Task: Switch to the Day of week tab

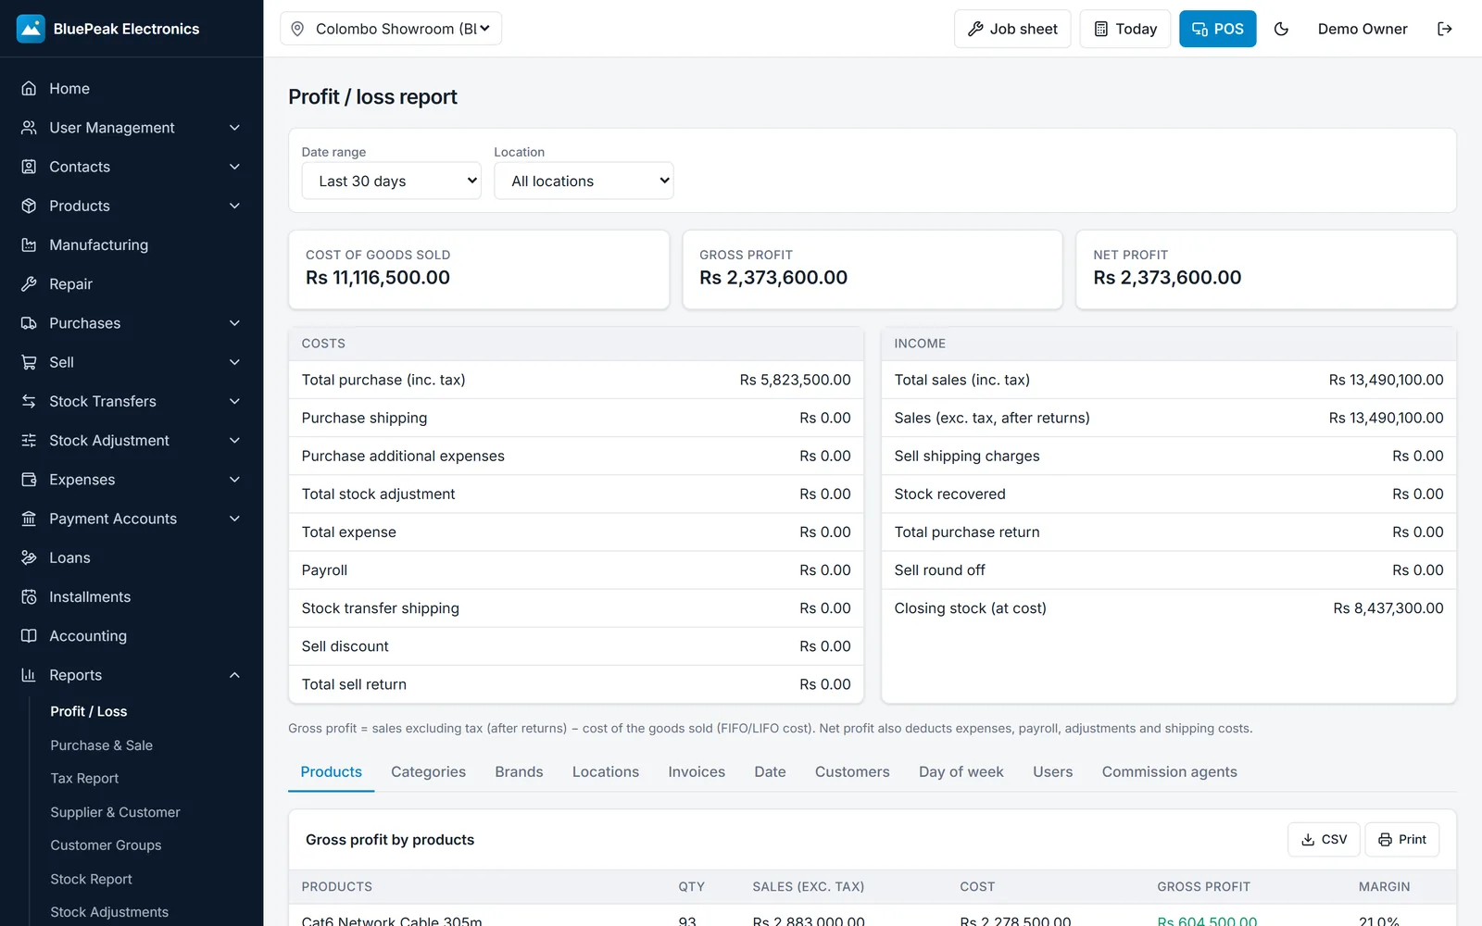Action: (x=961, y=772)
